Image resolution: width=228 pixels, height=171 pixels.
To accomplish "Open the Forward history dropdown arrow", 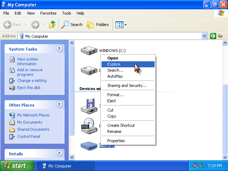I will click(x=43, y=25).
